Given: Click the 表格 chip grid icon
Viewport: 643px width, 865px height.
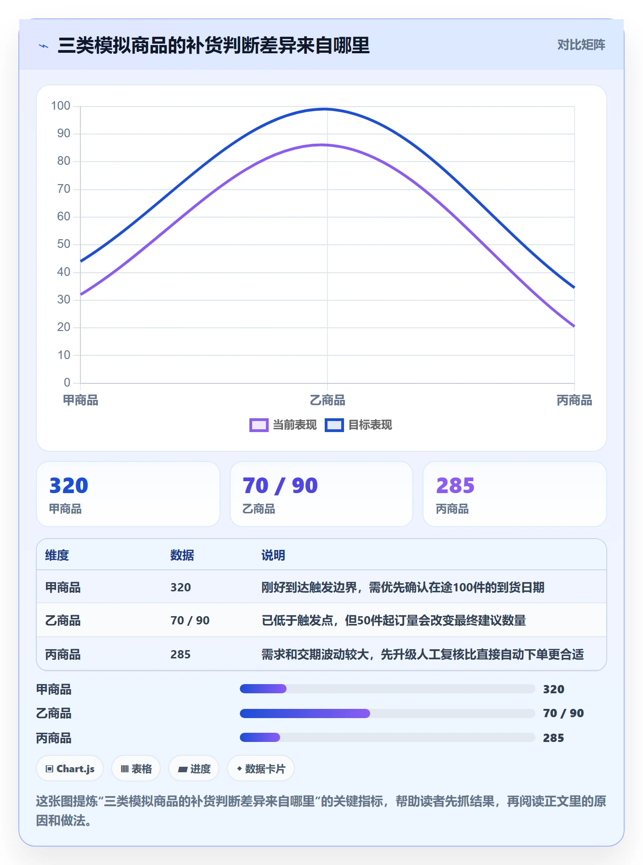Looking at the screenshot, I should click(x=124, y=769).
